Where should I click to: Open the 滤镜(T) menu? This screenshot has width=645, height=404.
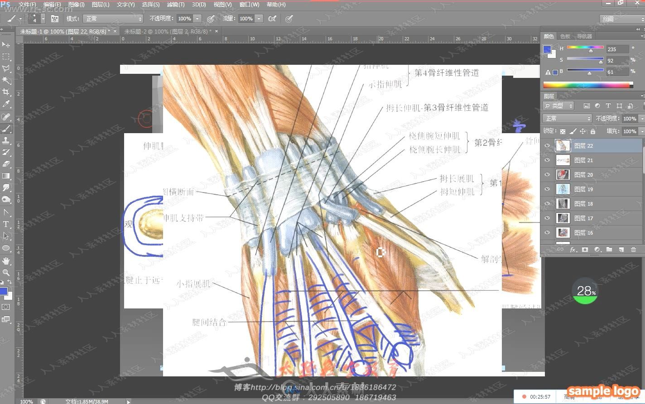(176, 5)
